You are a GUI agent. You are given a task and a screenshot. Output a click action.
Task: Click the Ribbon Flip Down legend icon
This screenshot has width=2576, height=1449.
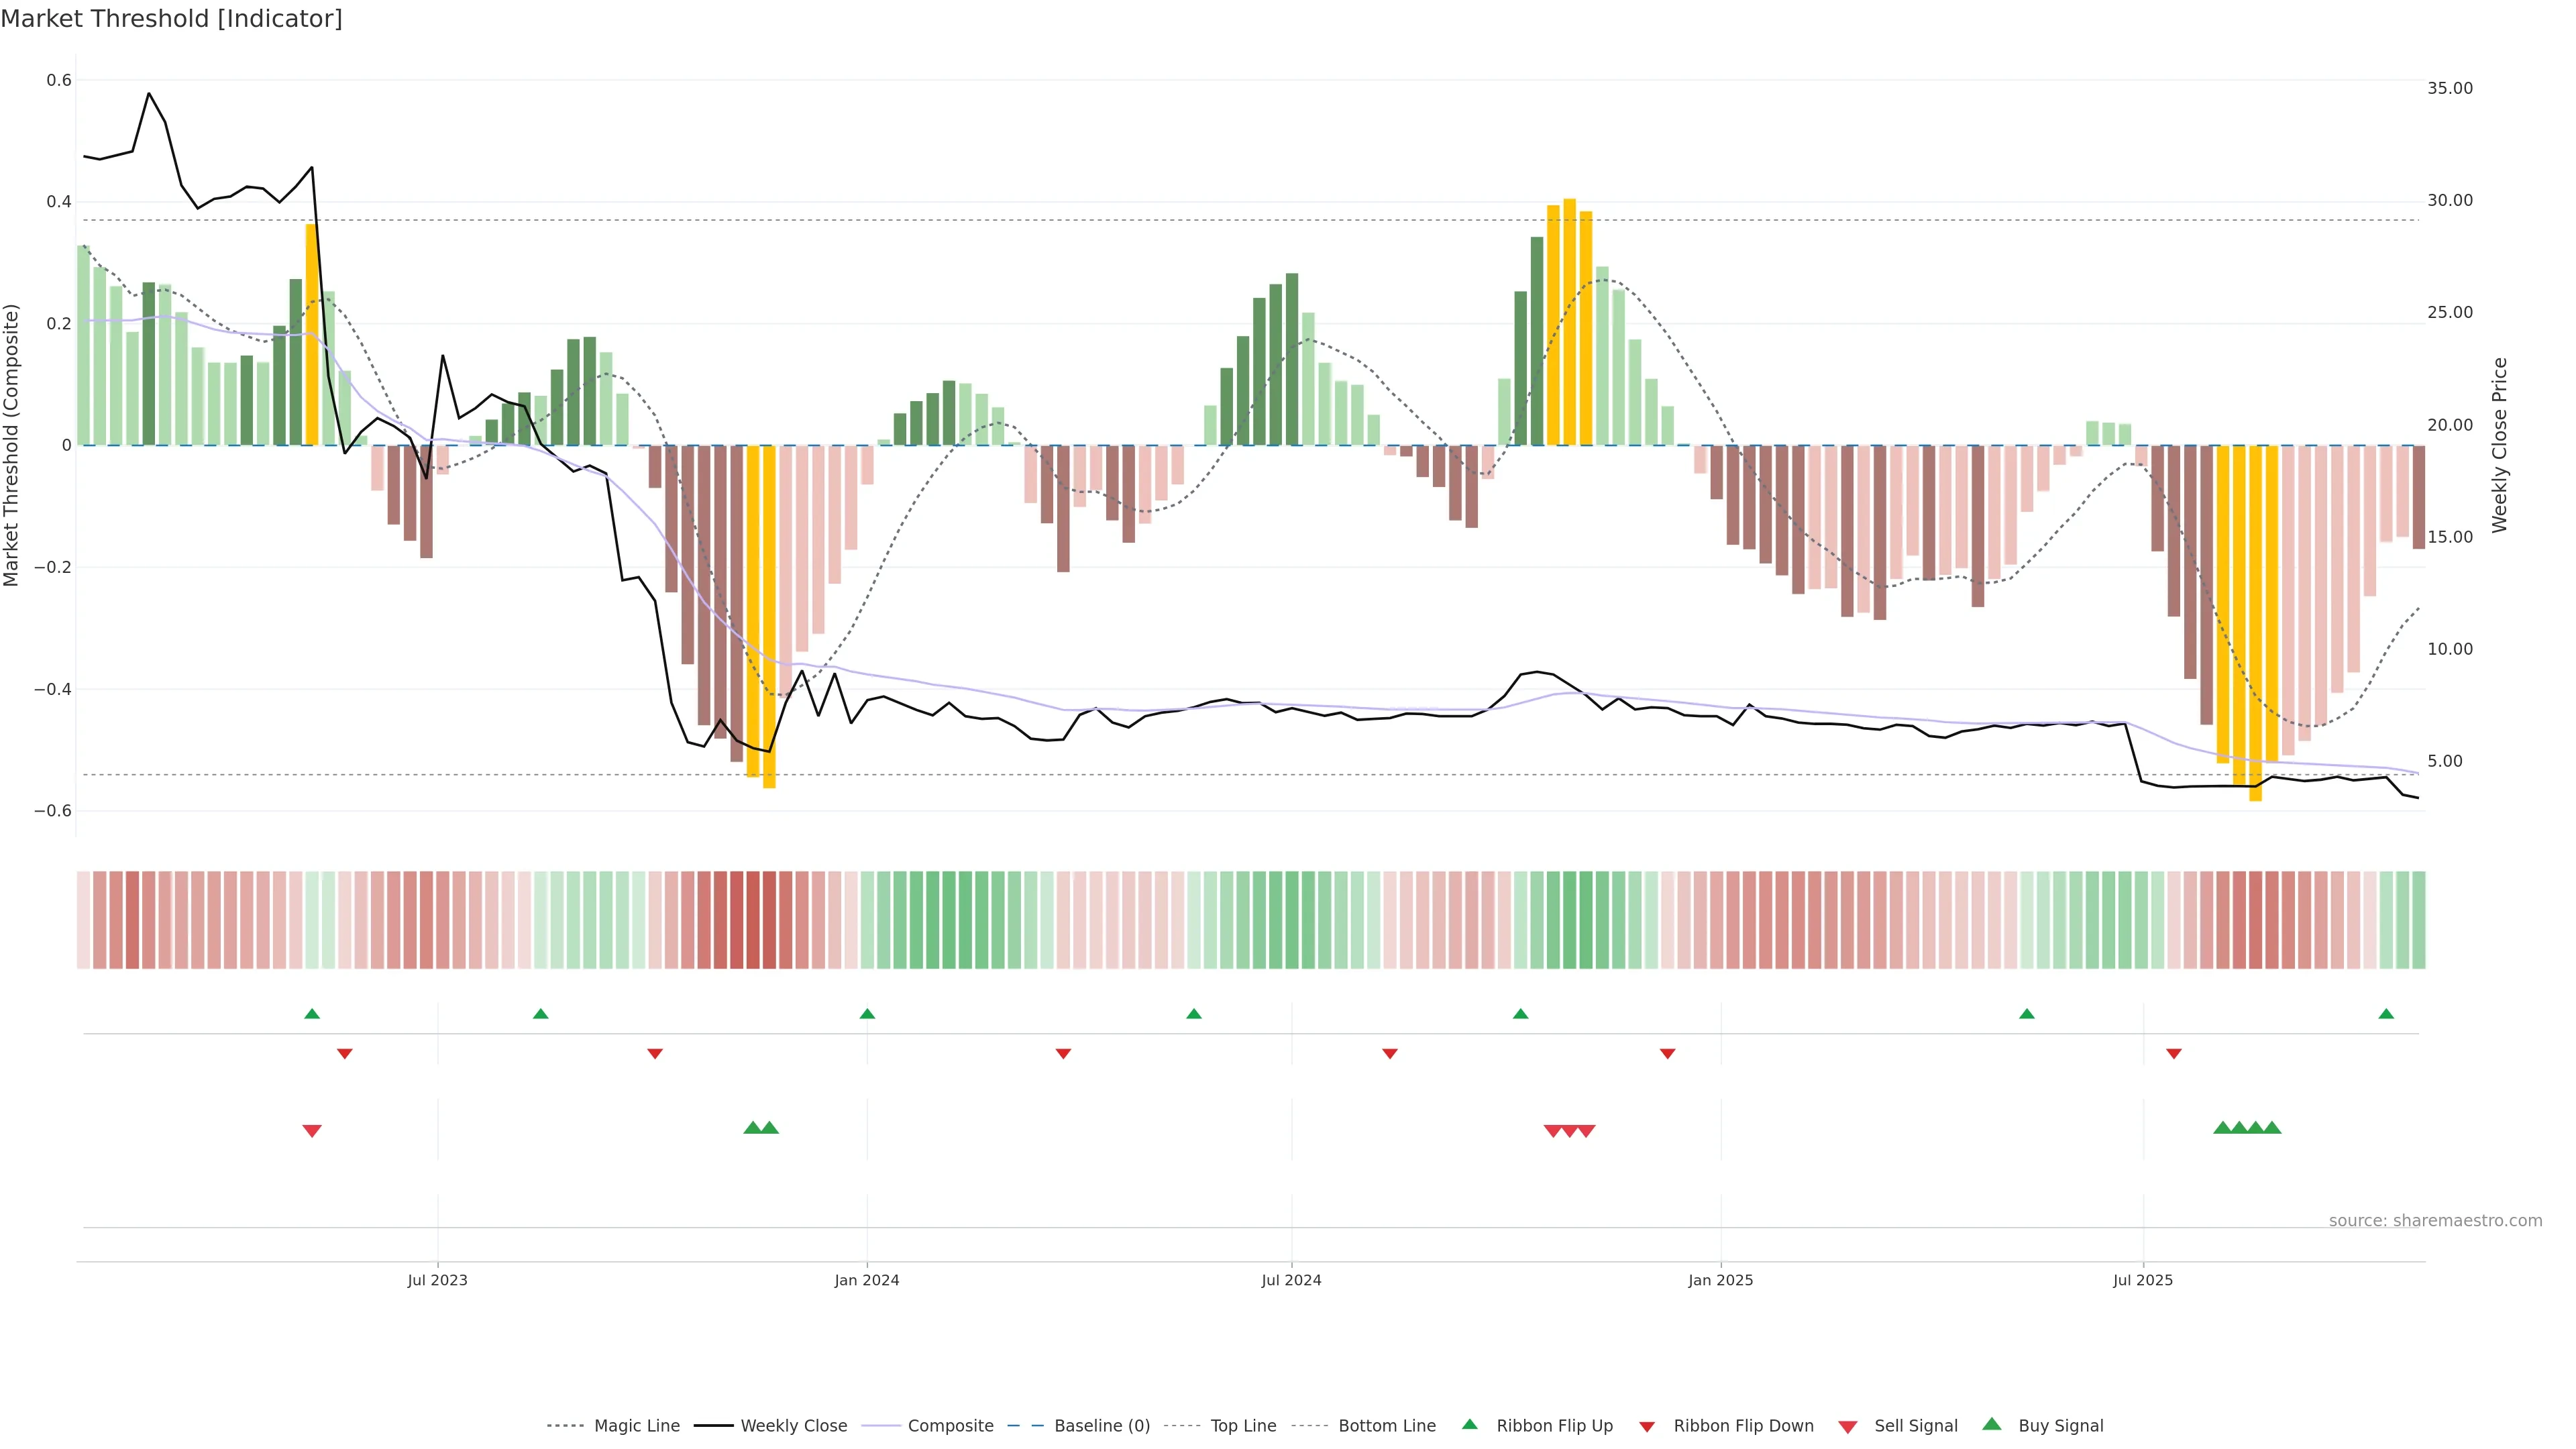[x=1646, y=1427]
